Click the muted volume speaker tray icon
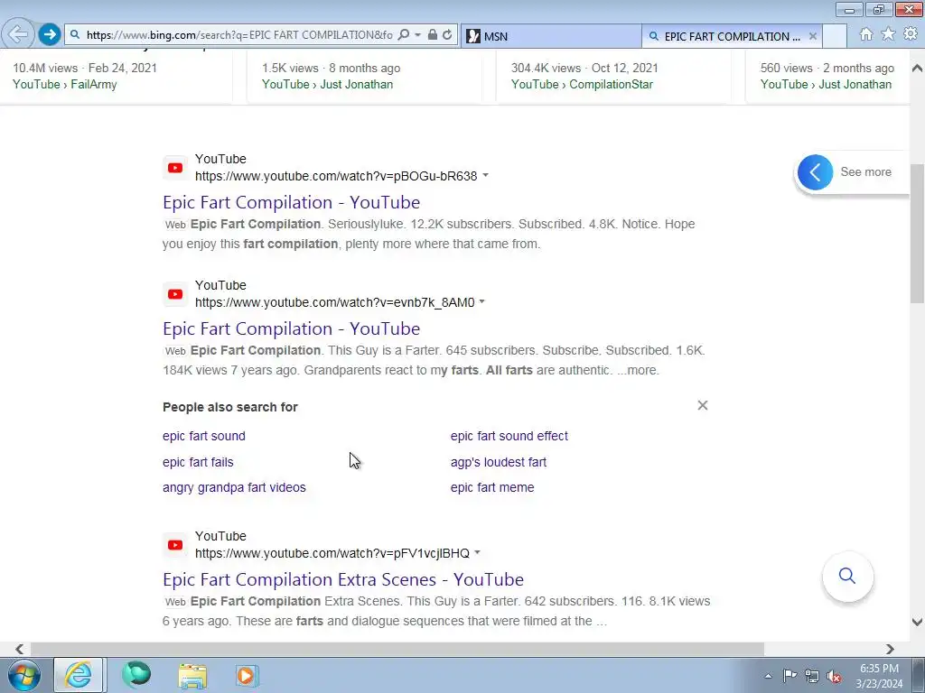The image size is (925, 693). coord(834,676)
